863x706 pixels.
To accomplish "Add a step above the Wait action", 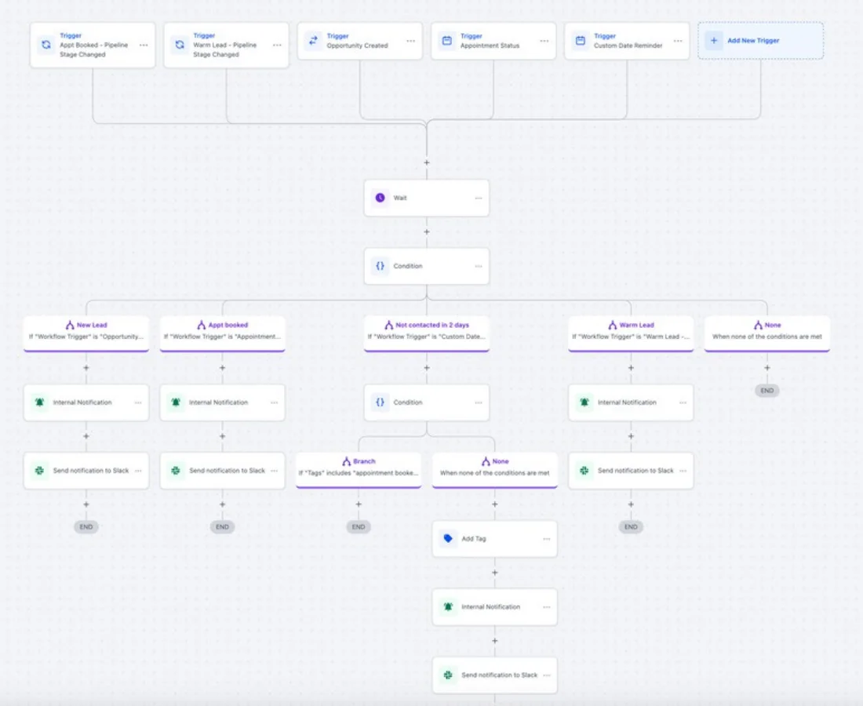I will (x=427, y=163).
